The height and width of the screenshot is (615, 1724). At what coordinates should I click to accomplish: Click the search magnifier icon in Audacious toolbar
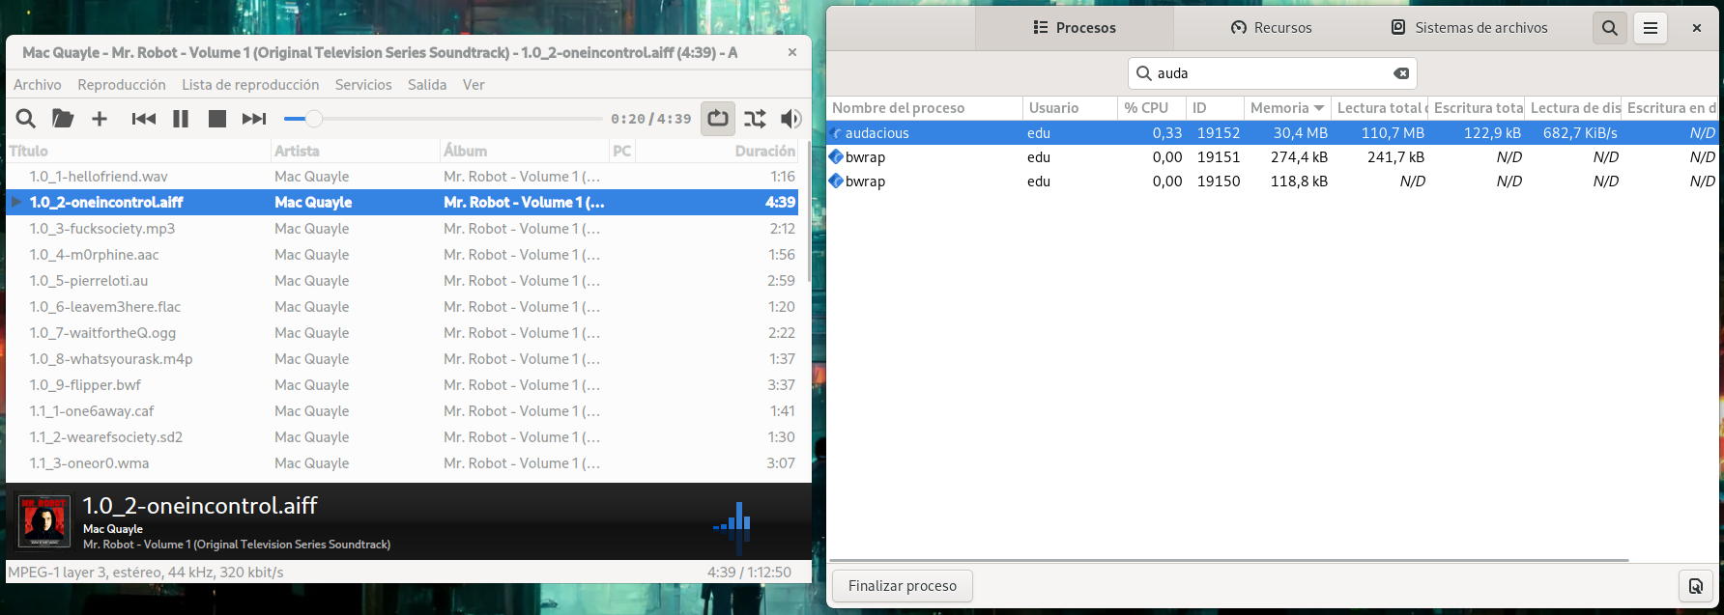(26, 119)
